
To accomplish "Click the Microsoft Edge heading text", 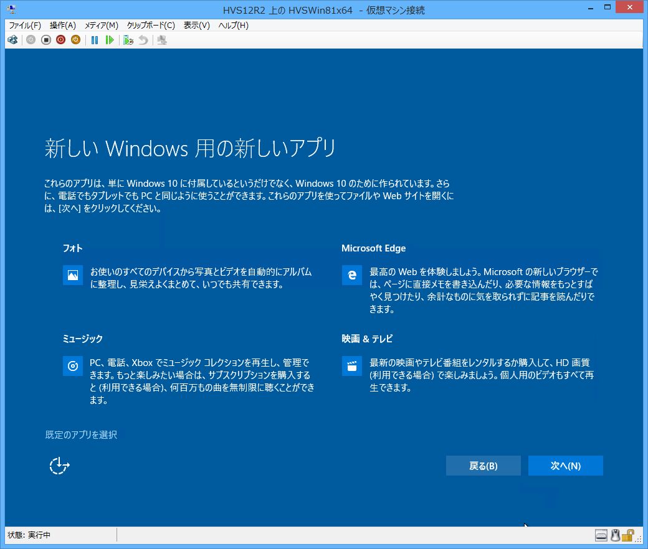I will pos(374,248).
